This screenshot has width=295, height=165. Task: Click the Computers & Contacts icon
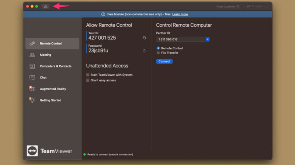point(32,66)
